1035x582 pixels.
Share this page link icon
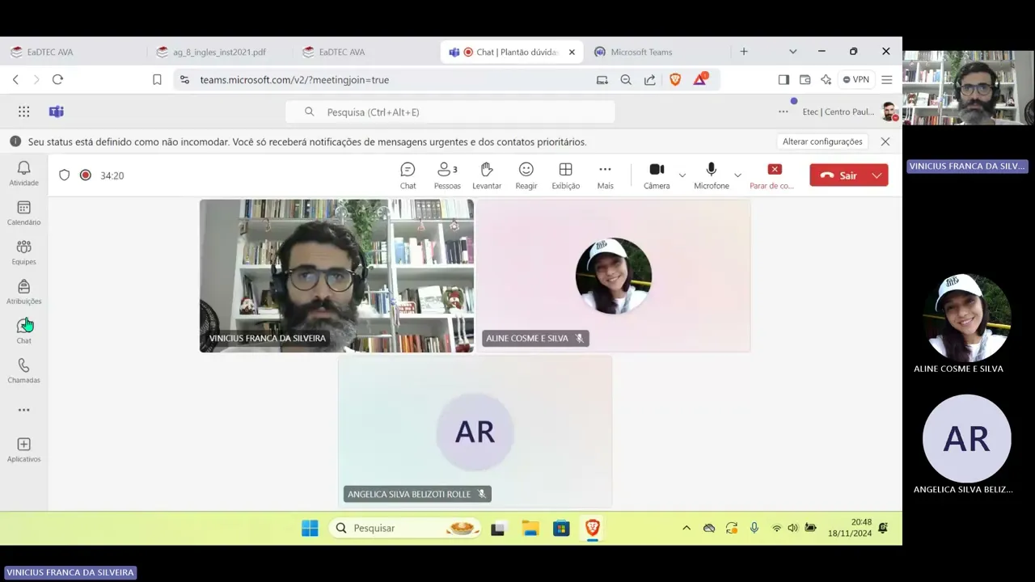click(650, 79)
